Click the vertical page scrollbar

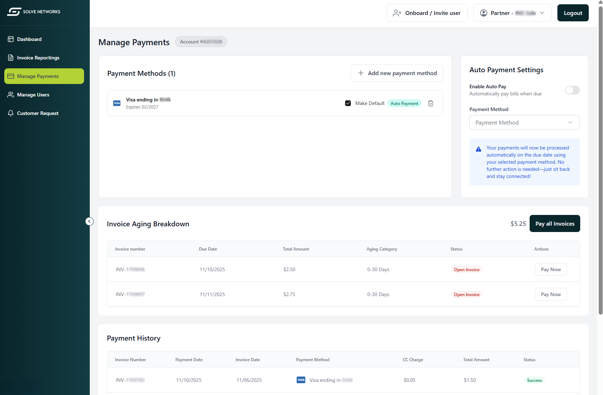pos(601,160)
